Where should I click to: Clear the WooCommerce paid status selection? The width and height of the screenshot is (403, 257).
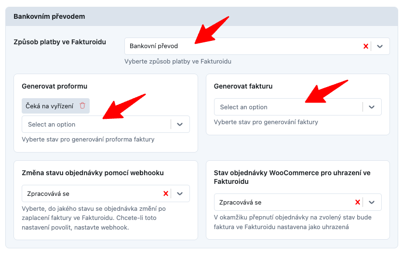click(358, 203)
